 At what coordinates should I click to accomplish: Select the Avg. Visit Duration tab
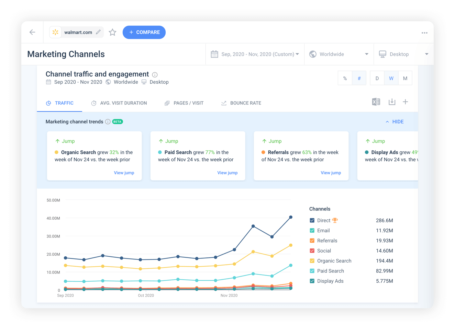119,103
